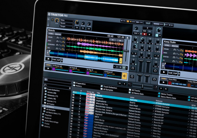
Task: Select Genres (11) in the browser tree
Action: point(51,101)
